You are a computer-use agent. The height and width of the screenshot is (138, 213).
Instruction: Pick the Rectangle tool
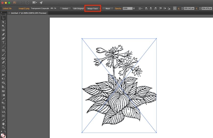tap(3, 50)
